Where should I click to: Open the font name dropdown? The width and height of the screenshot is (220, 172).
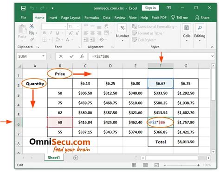[65, 26]
